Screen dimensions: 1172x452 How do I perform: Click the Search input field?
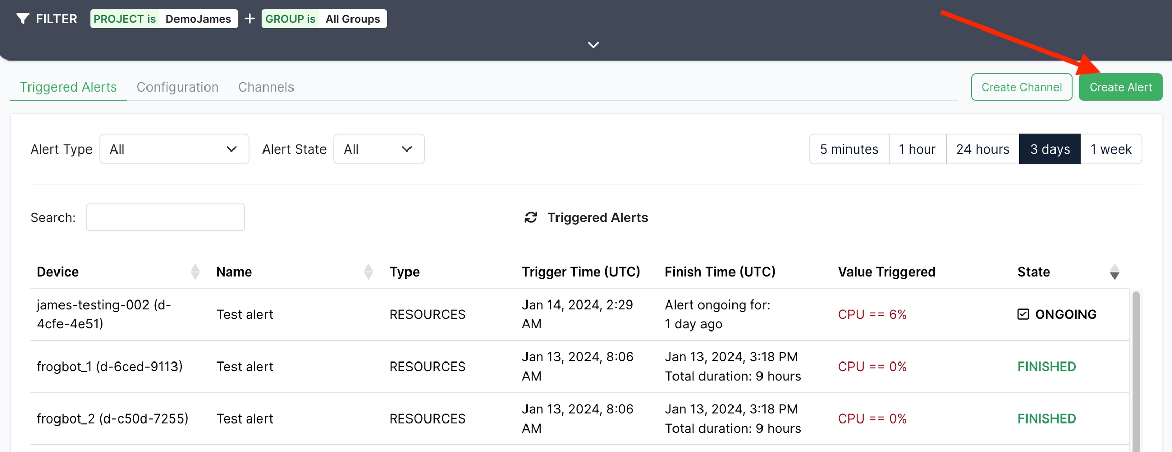pos(165,218)
